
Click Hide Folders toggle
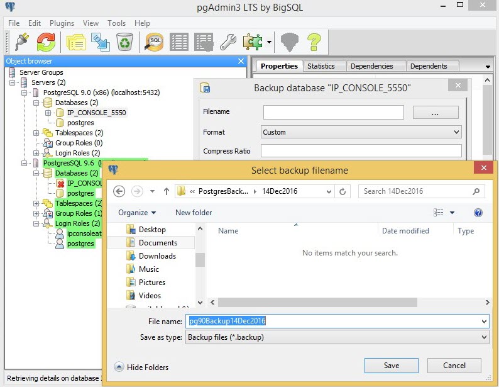pos(141,367)
